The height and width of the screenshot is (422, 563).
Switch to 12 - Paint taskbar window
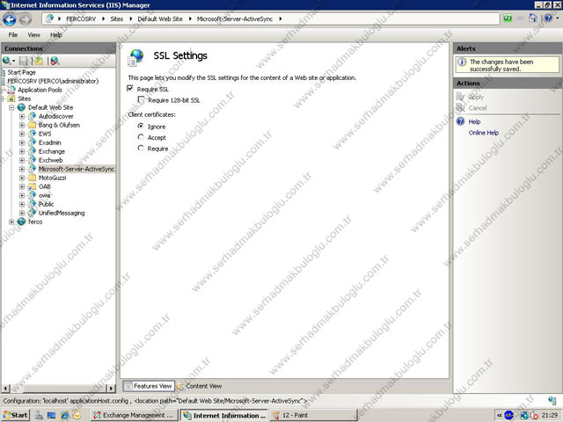[x=313, y=415]
